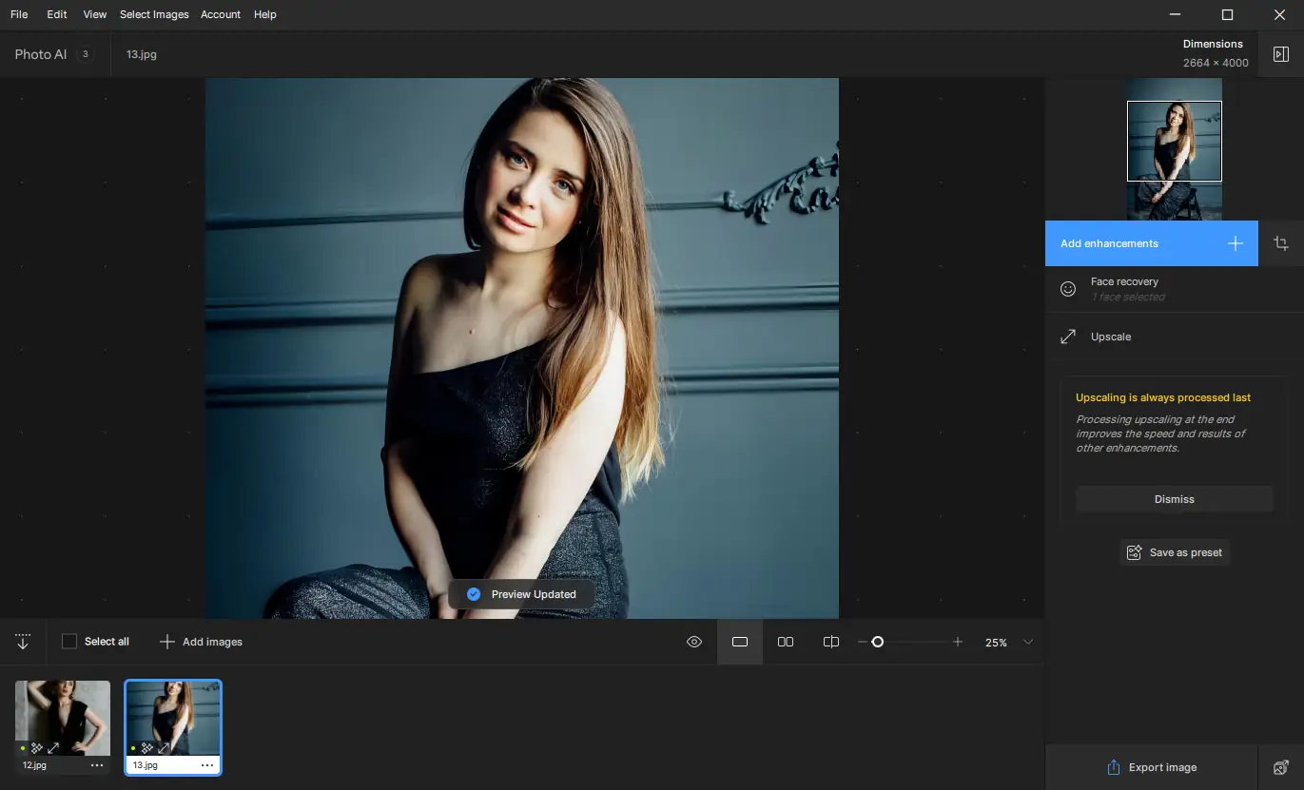Select the single image view mode

tap(740, 642)
